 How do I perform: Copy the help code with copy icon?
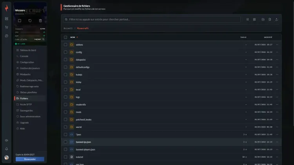point(43,39)
